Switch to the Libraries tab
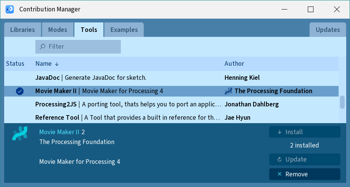The image size is (350, 187). pos(22,30)
